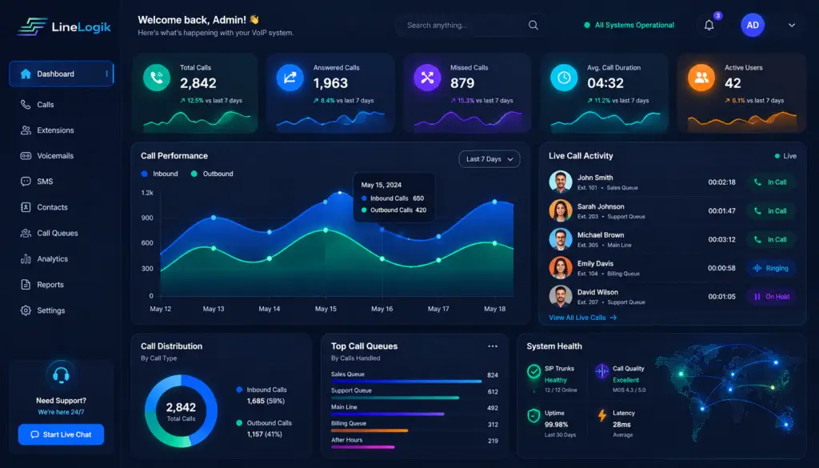
Task: Click the Avg. Call Duration clock icon
Action: (x=564, y=78)
